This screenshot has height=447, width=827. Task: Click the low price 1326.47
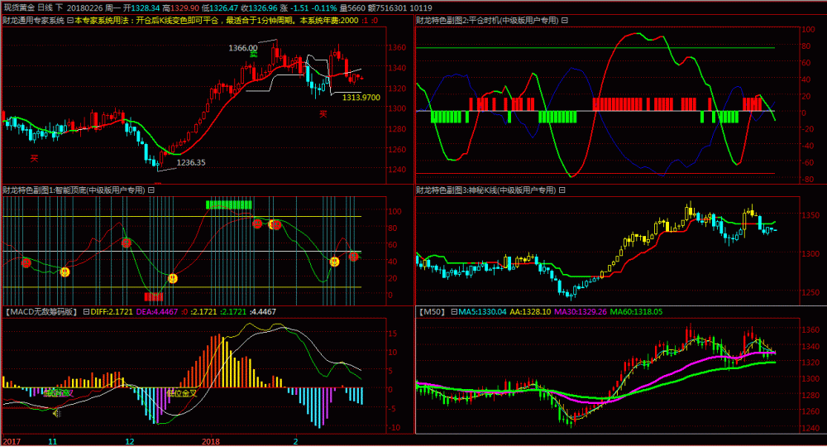coord(223,8)
